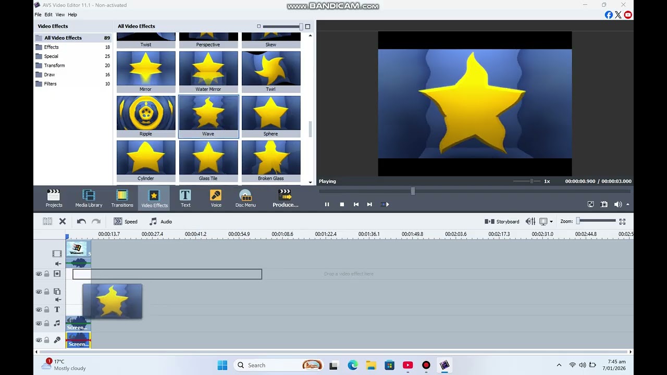Open the Voice recording panel
The width and height of the screenshot is (667, 375).
pos(216,198)
